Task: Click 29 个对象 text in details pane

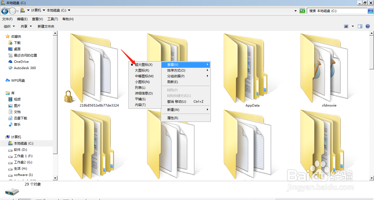Action: (33, 184)
